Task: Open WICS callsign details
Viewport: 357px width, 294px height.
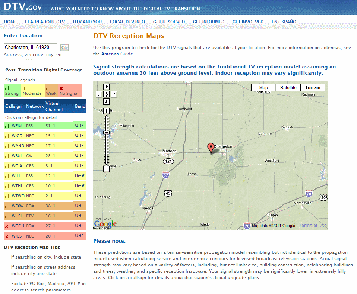Action: point(17,236)
